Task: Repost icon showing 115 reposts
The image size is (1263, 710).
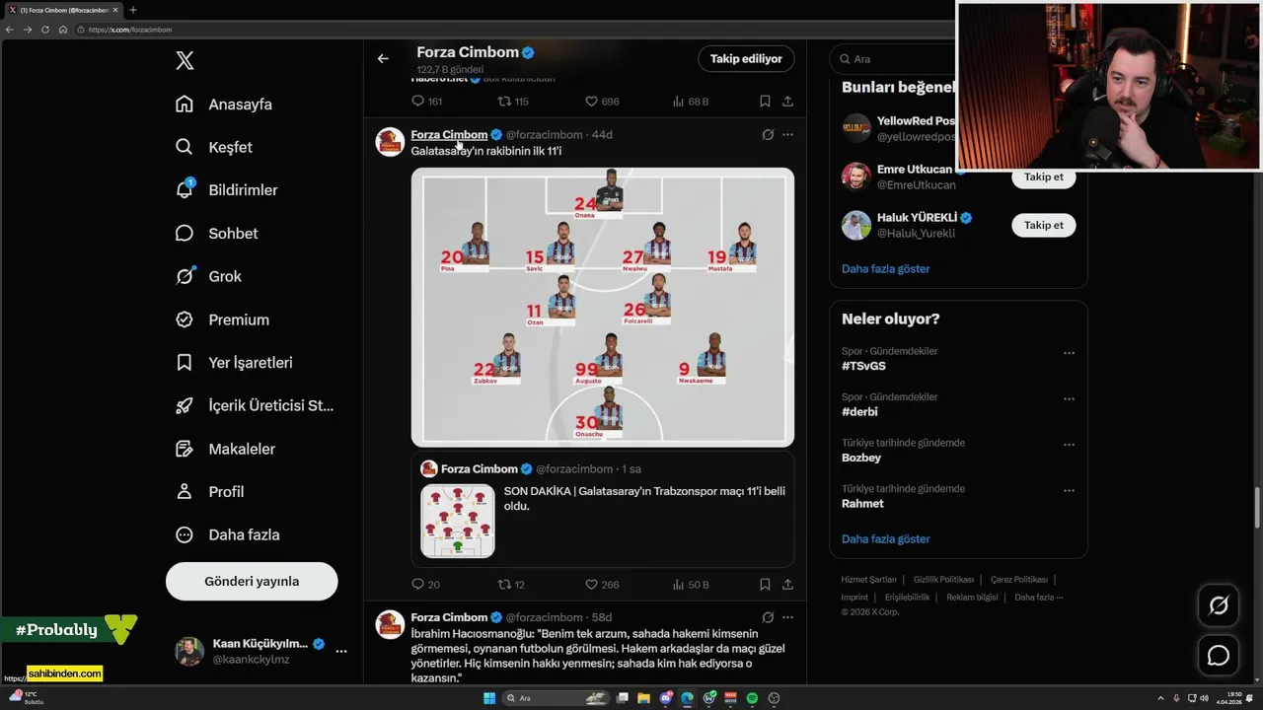Action: click(x=503, y=101)
